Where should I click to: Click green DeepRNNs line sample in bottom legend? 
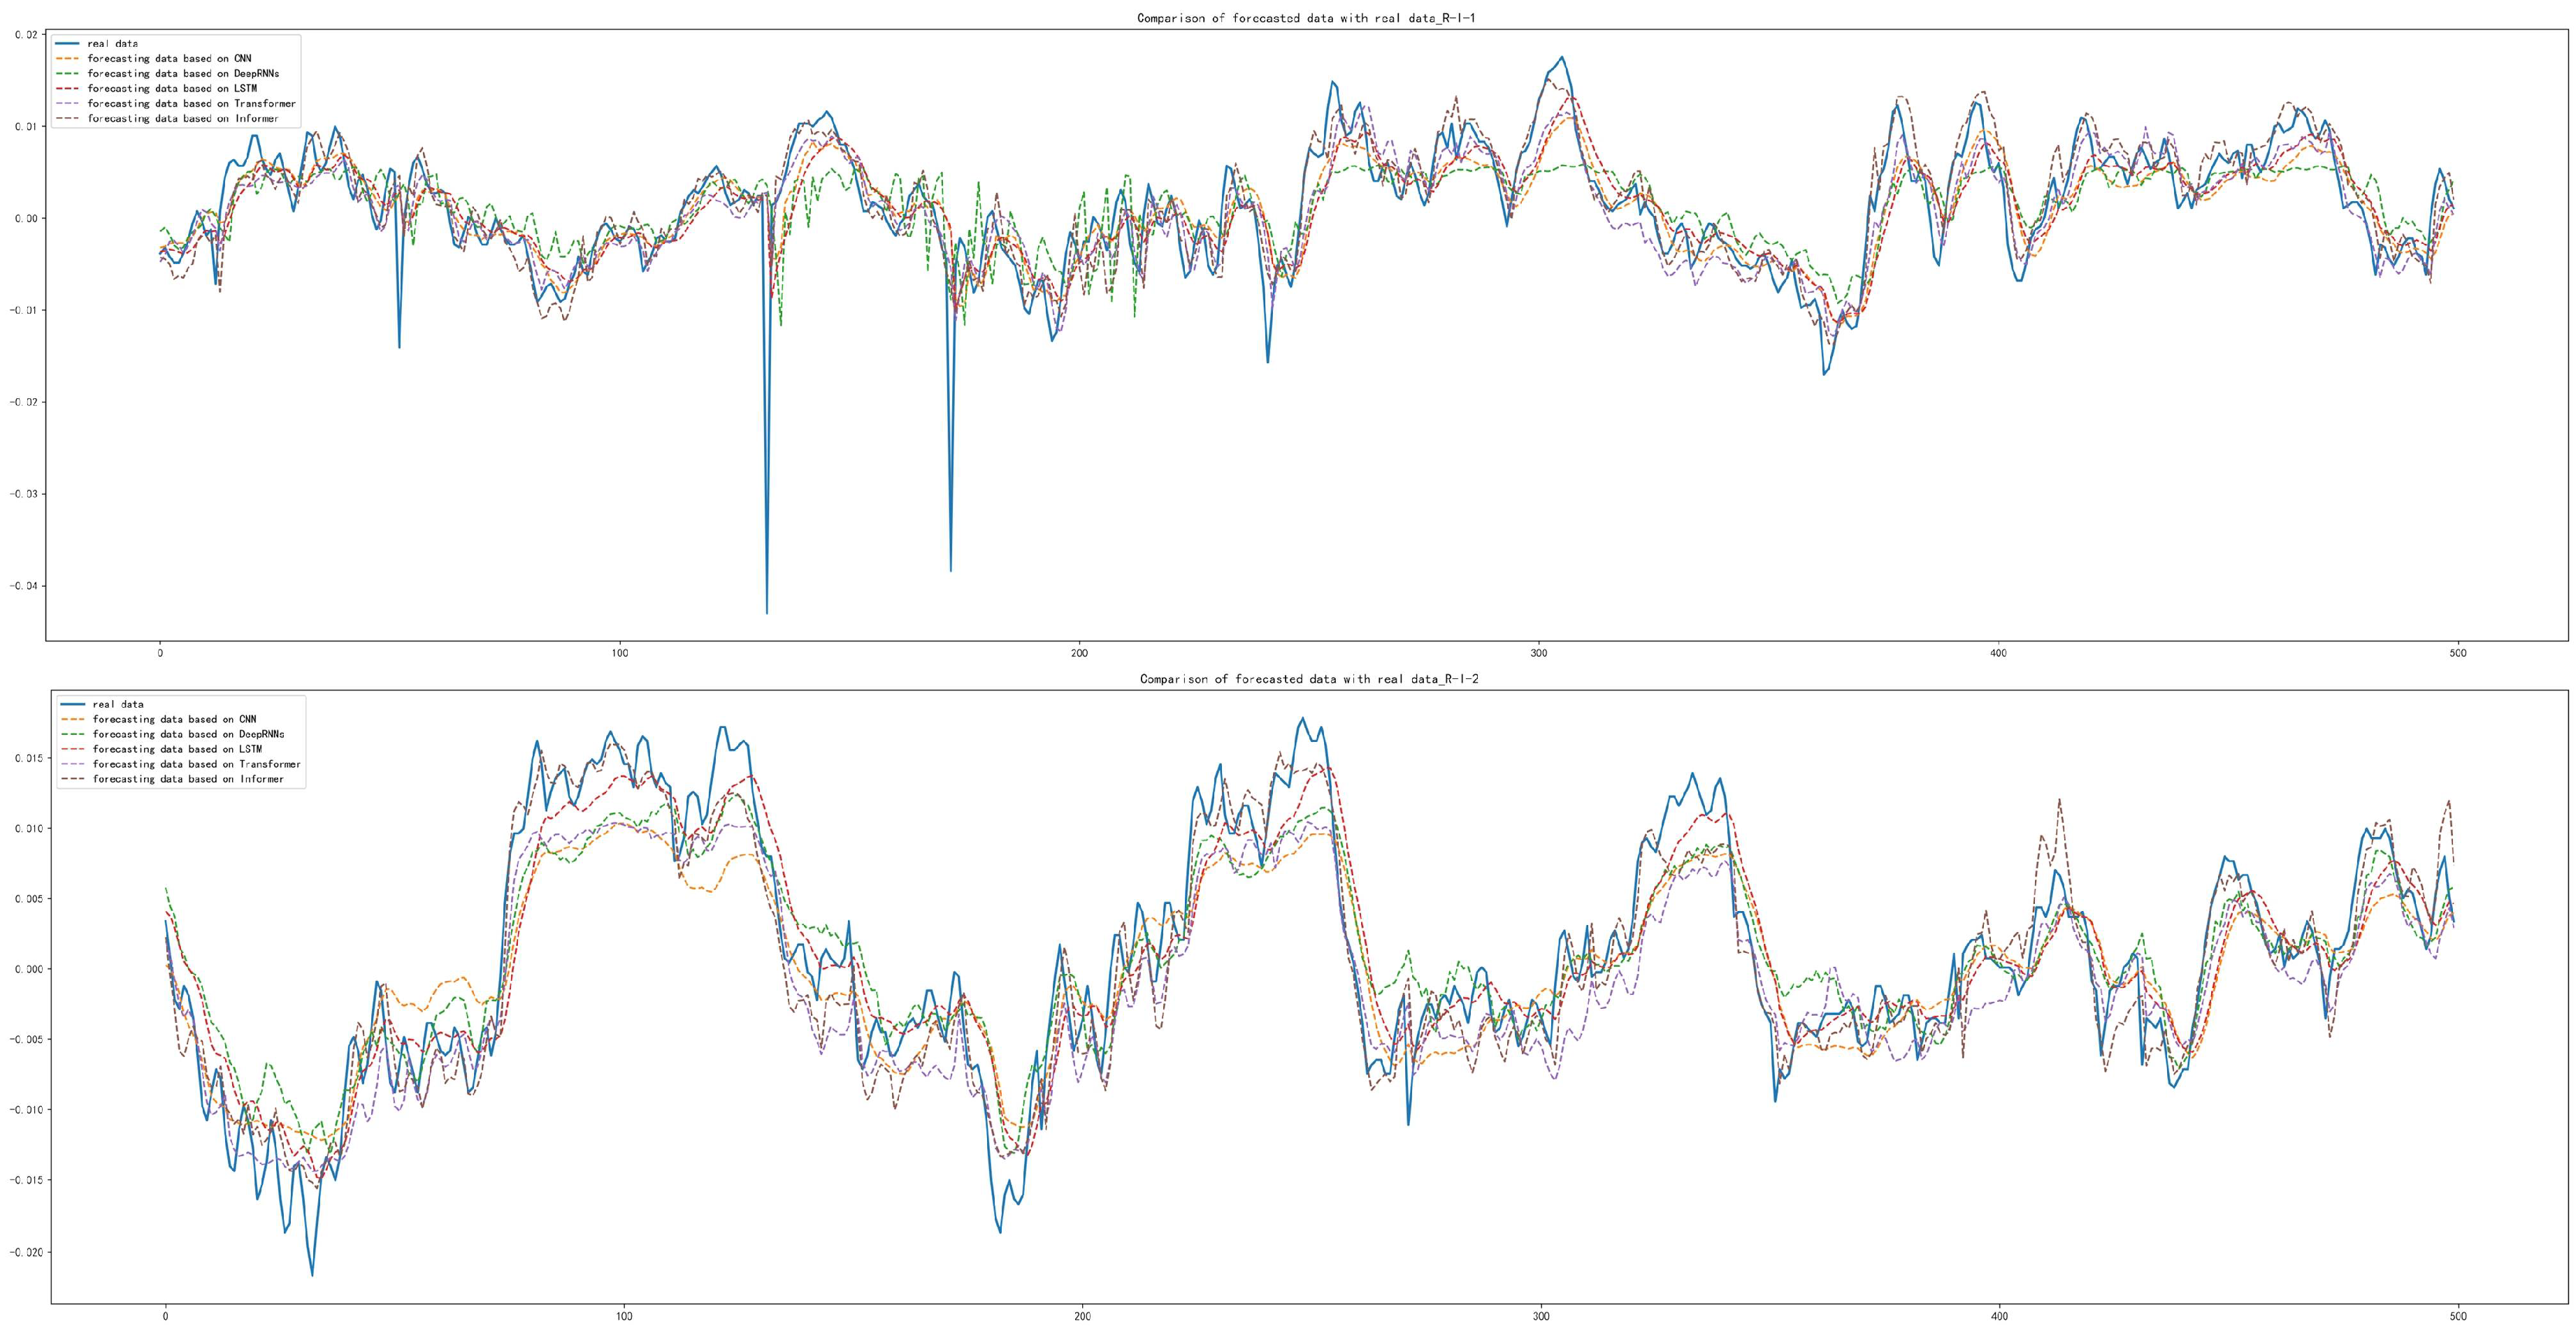(73, 734)
